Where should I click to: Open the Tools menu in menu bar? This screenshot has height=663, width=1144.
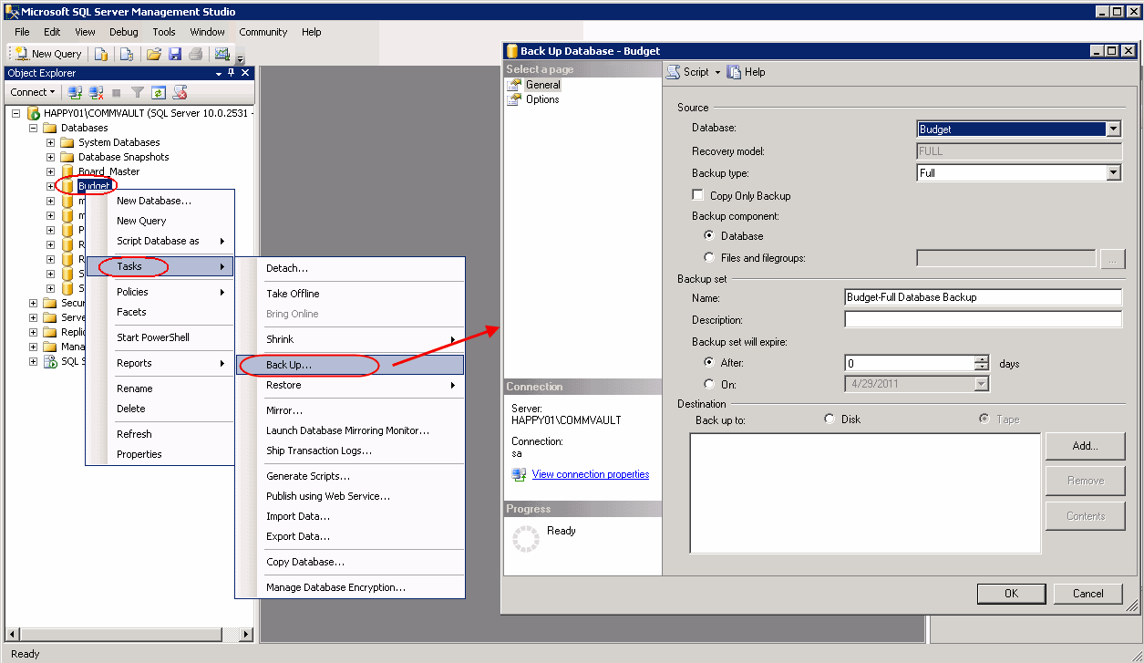pos(164,32)
